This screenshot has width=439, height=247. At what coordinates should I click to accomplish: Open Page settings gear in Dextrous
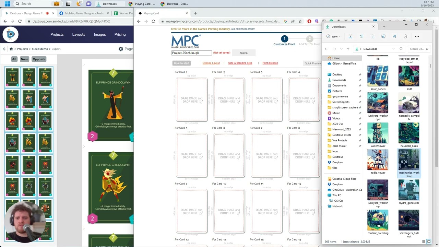point(121,49)
